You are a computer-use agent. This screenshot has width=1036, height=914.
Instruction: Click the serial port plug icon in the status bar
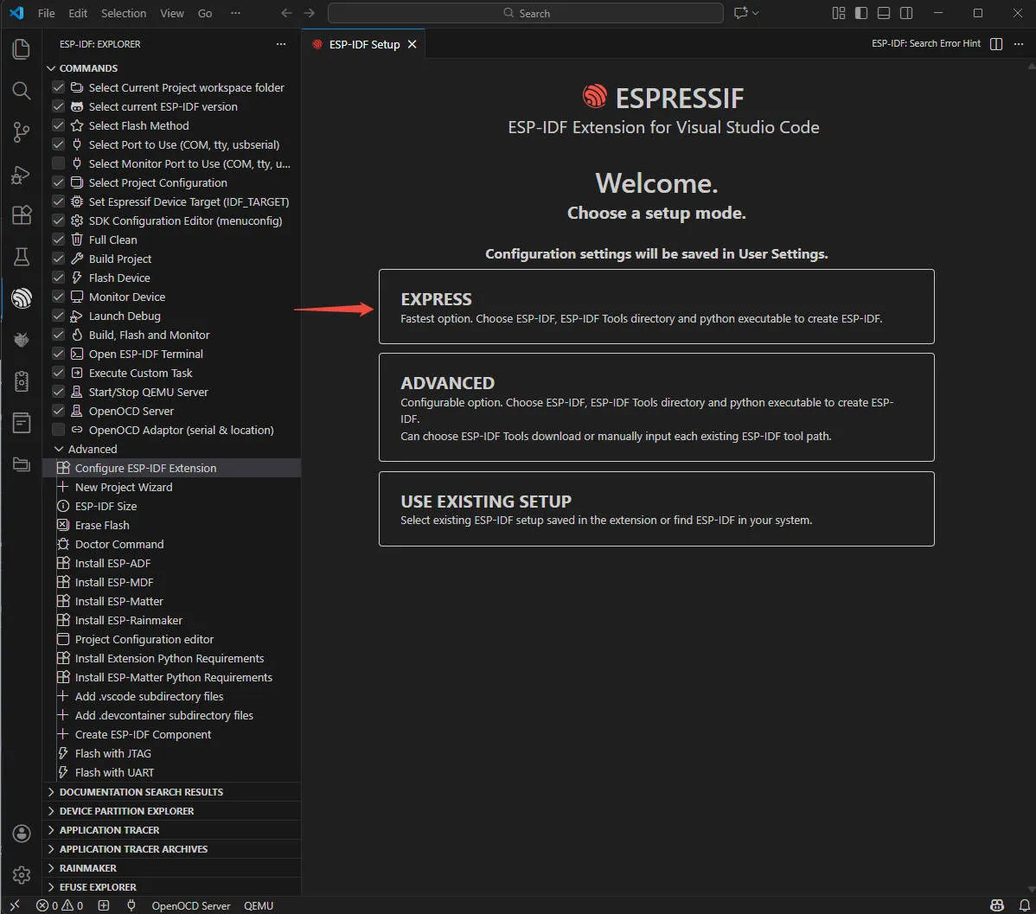[x=131, y=905]
